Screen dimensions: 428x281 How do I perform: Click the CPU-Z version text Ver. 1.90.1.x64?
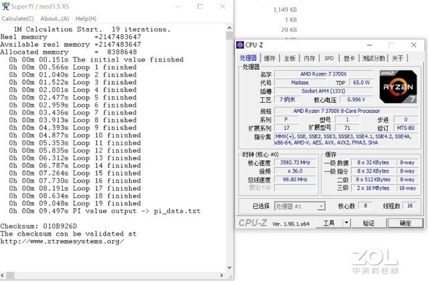(291, 224)
